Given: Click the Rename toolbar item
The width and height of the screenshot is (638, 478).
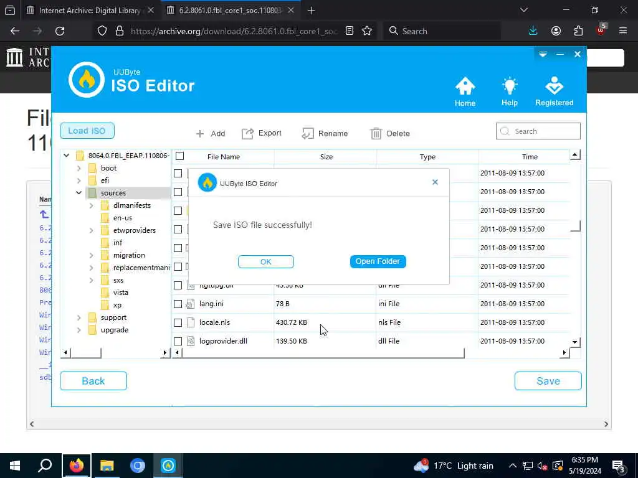Looking at the screenshot, I should (325, 133).
